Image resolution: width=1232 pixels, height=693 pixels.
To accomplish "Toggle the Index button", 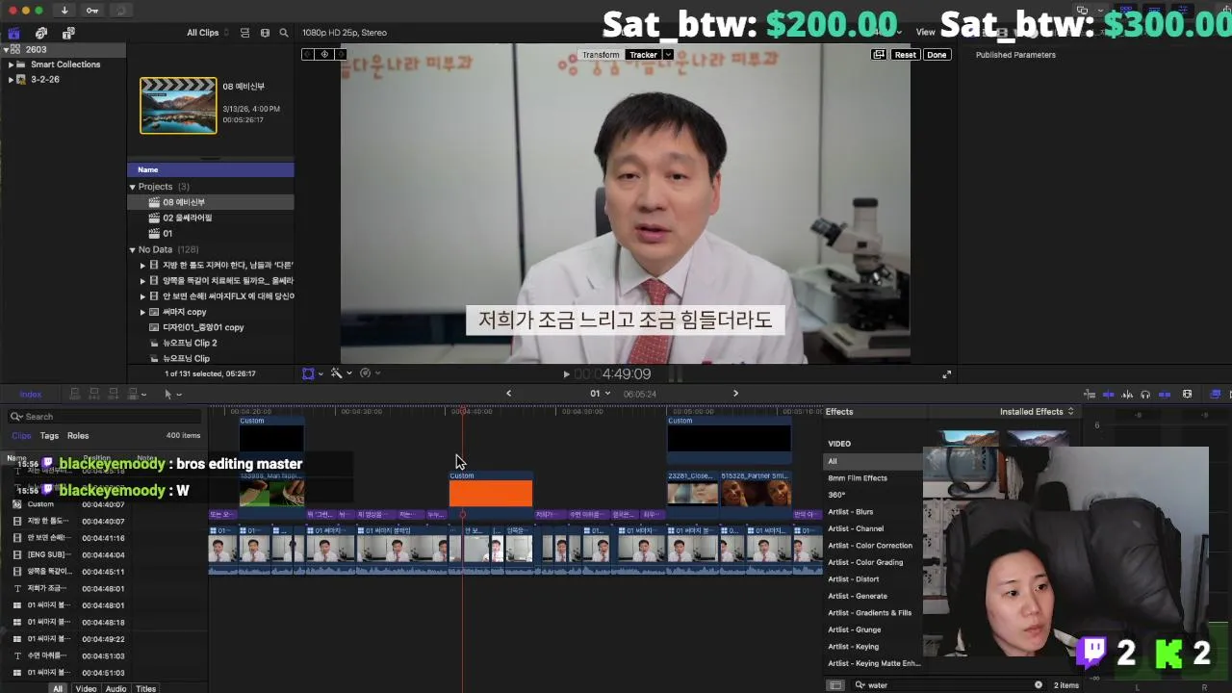I will pyautogui.click(x=31, y=394).
